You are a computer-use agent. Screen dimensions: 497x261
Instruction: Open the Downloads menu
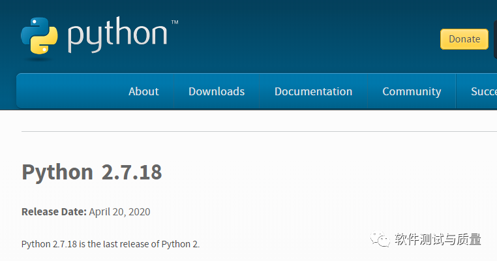point(217,91)
